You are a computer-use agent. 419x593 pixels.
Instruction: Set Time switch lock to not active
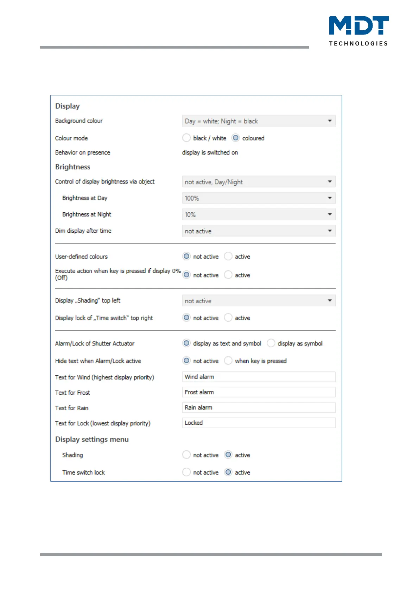click(x=186, y=472)
